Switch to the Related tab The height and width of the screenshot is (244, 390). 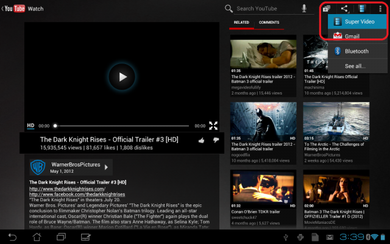click(x=241, y=23)
